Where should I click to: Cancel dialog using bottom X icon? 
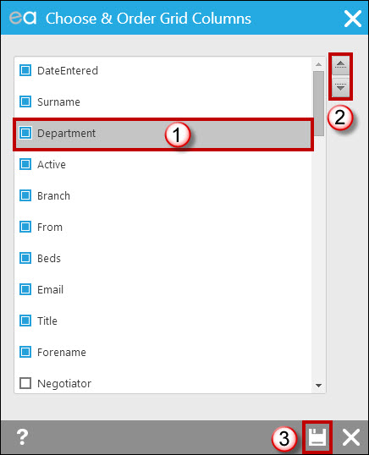(351, 437)
